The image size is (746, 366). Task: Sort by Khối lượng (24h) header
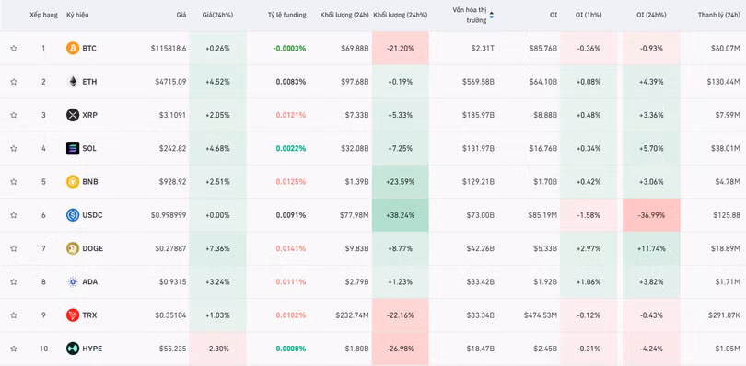tap(345, 15)
